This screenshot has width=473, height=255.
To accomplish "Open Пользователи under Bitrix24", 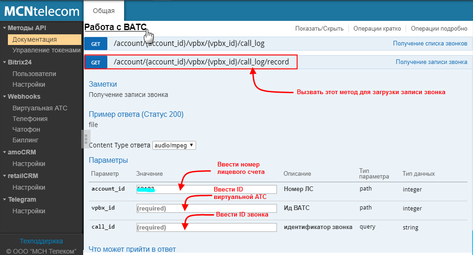I will [x=34, y=74].
